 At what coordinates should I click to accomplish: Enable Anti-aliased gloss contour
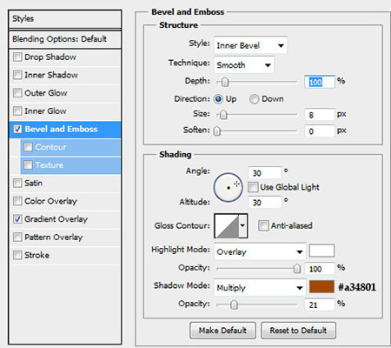[263, 225]
